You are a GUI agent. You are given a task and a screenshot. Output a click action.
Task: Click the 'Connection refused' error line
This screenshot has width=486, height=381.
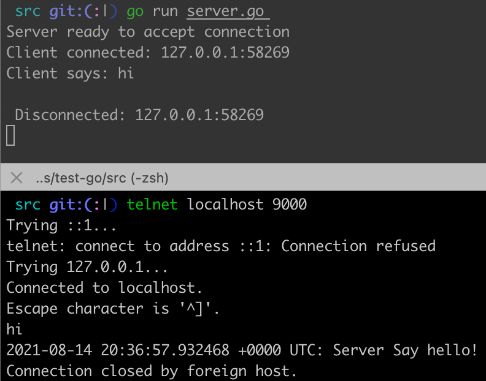pos(221,246)
